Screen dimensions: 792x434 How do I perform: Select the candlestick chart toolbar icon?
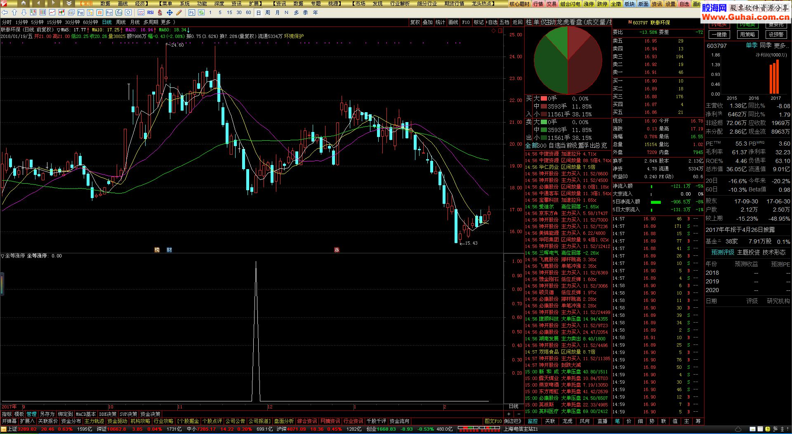(61, 13)
